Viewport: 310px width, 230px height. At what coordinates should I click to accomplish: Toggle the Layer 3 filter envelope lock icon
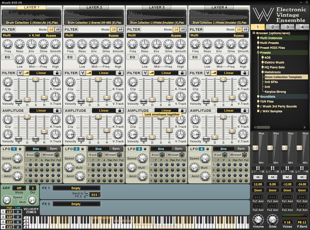pyautogui.click(x=182, y=73)
